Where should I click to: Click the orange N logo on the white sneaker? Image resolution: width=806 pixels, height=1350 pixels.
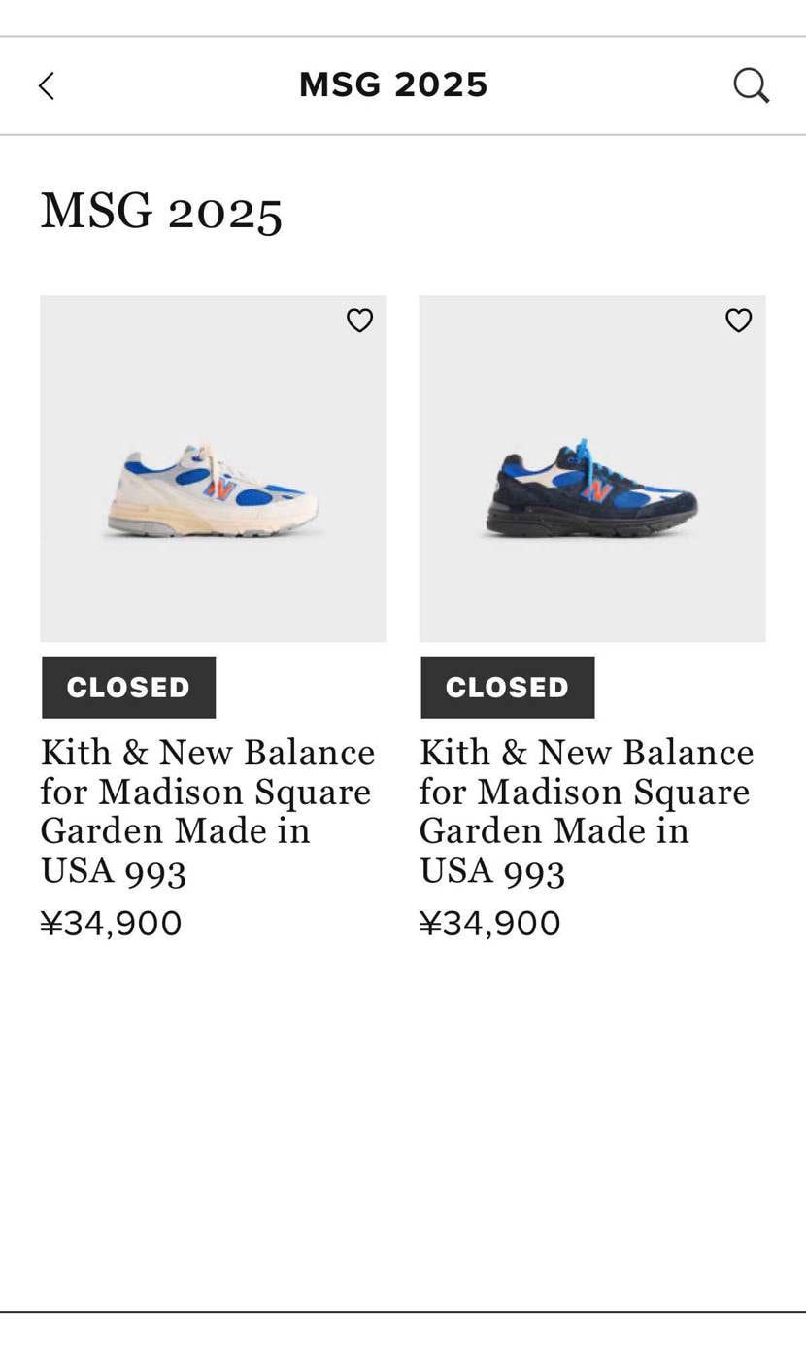tap(219, 489)
